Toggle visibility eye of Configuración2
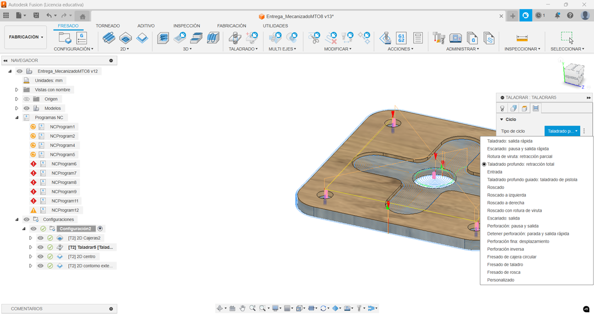594x315 pixels. (x=34, y=229)
